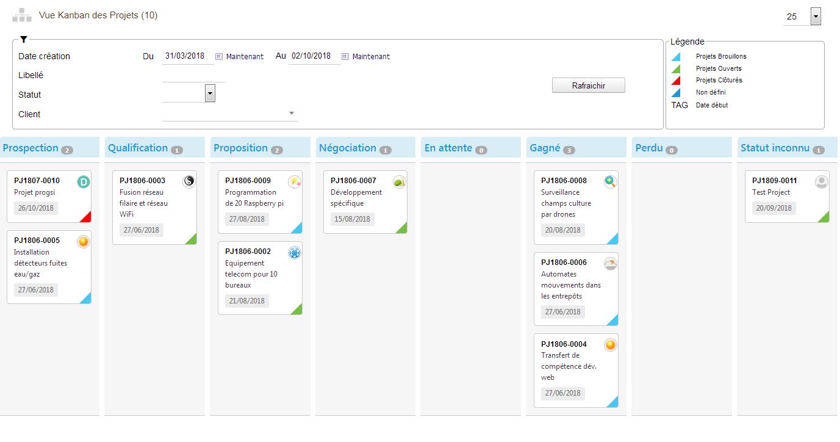Click the icon on card PJ1806-0006
This screenshot has width=840, height=442.
(611, 264)
